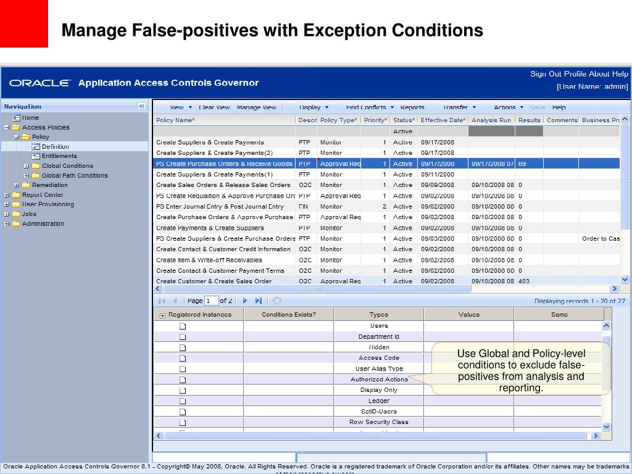Go to the previous page of records
Viewport: 632px width, 474px height.
175,301
